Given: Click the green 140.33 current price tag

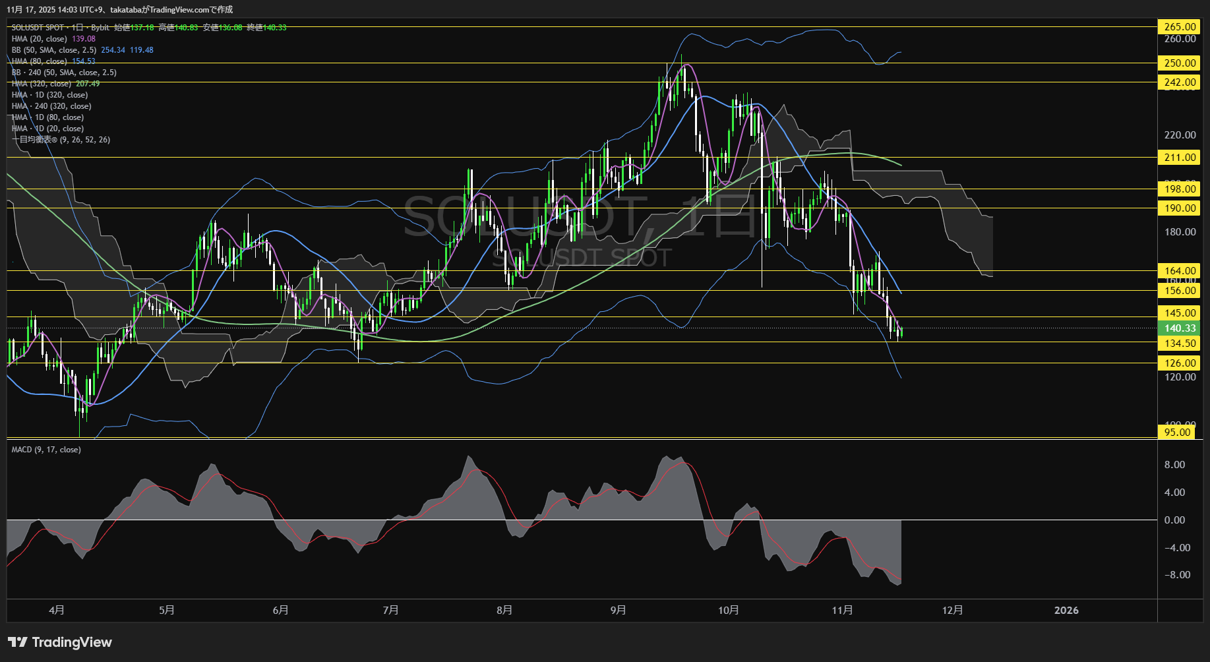Looking at the screenshot, I should [1180, 328].
